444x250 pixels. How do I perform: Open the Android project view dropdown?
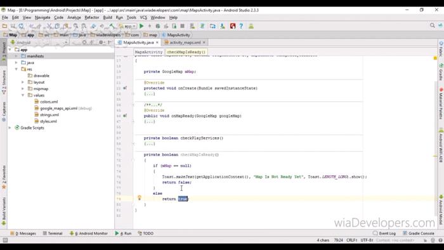click(x=39, y=43)
